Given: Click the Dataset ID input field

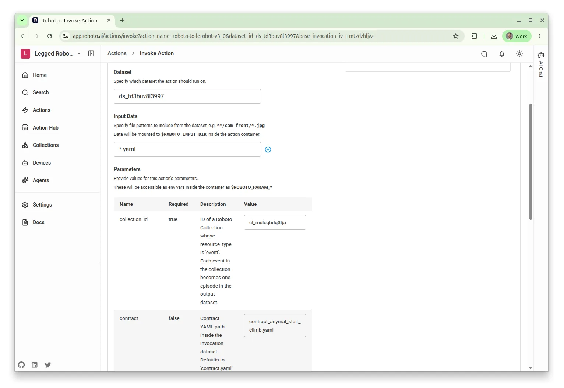Looking at the screenshot, I should pos(187,96).
